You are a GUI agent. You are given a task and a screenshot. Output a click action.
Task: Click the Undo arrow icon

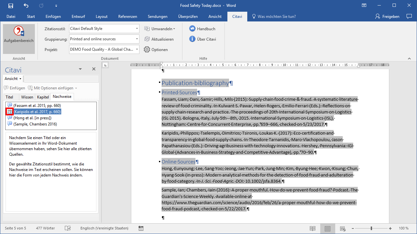[x=26, y=6]
